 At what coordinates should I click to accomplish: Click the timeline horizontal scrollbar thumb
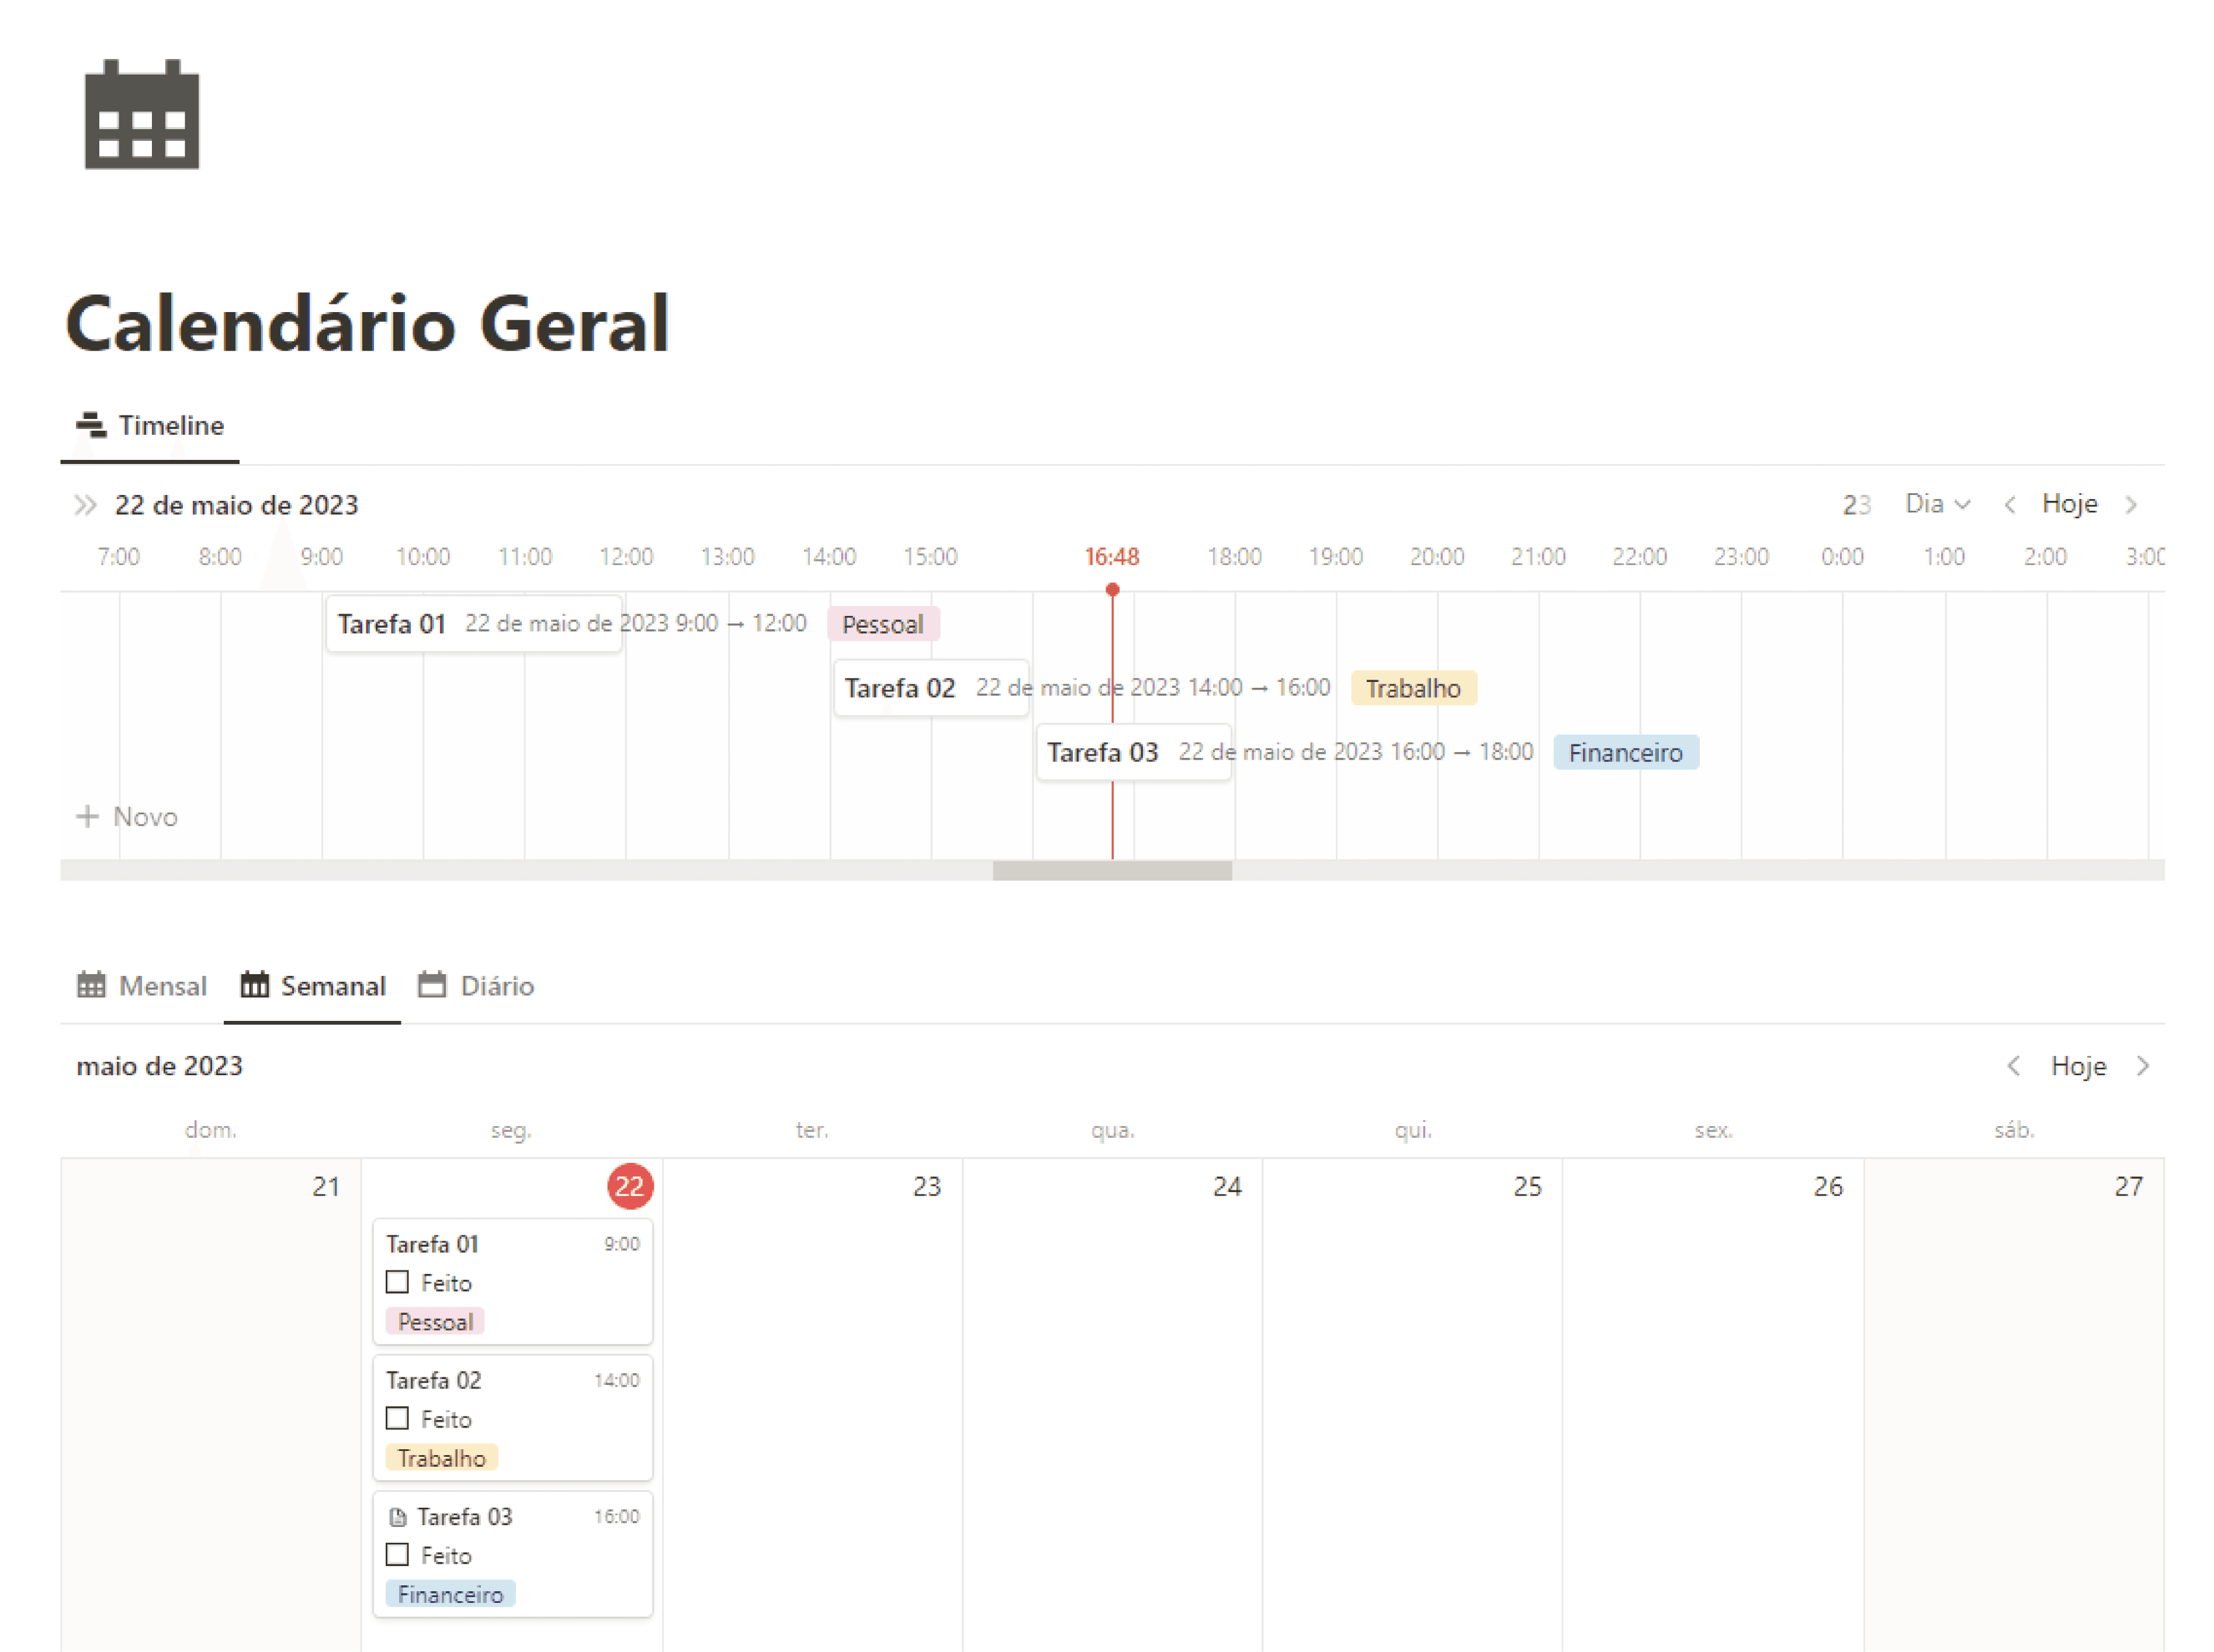[1112, 871]
